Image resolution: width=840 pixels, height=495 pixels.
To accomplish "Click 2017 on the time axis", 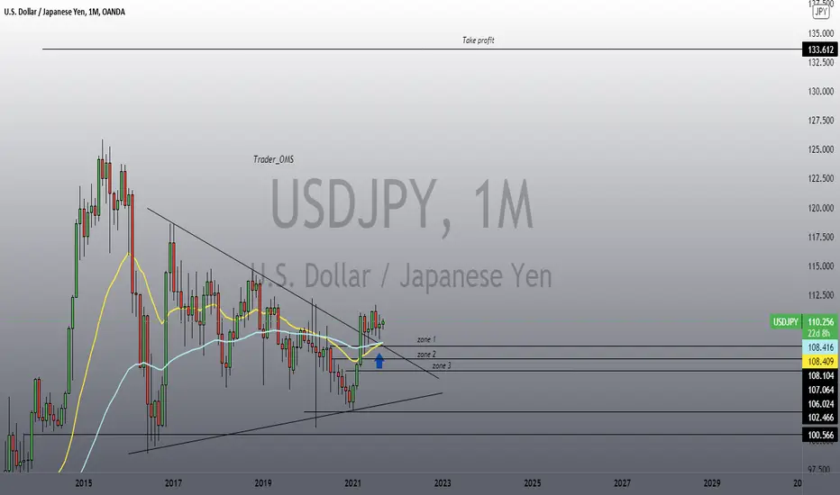I will pos(173,483).
